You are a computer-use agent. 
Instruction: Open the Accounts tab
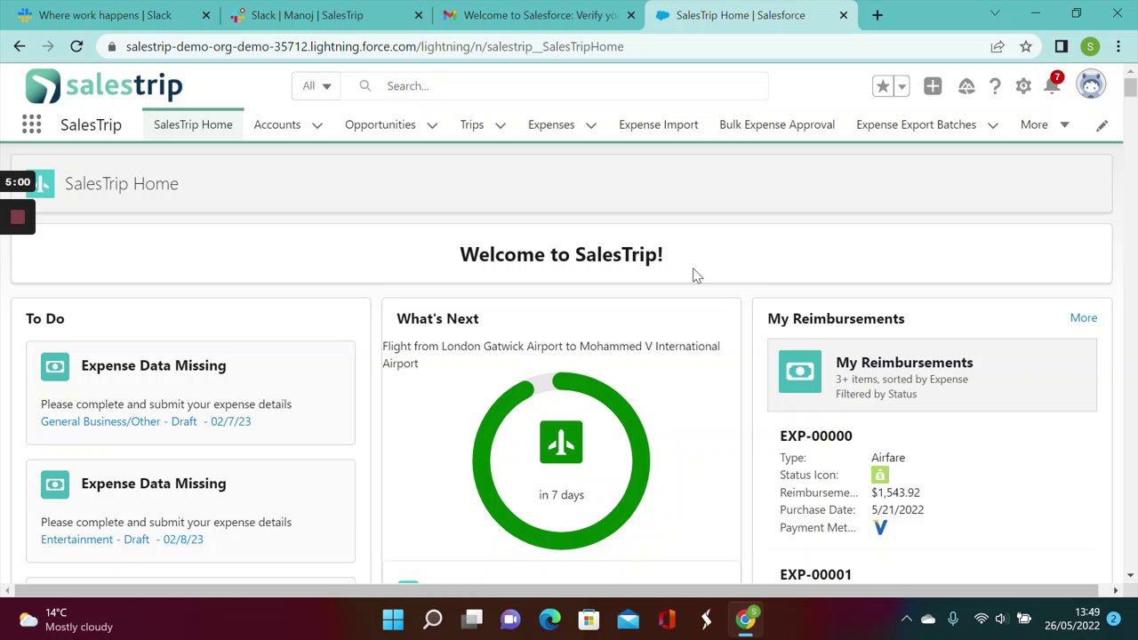(277, 124)
